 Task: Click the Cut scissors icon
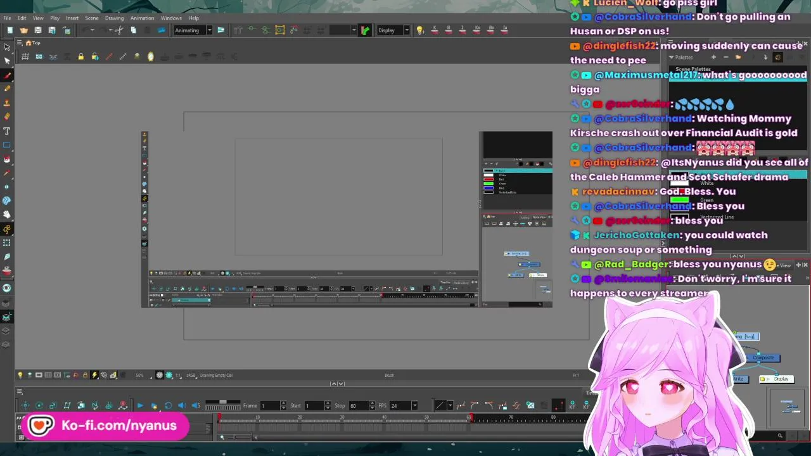[x=118, y=30]
